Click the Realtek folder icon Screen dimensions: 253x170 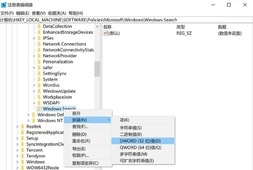23,127
